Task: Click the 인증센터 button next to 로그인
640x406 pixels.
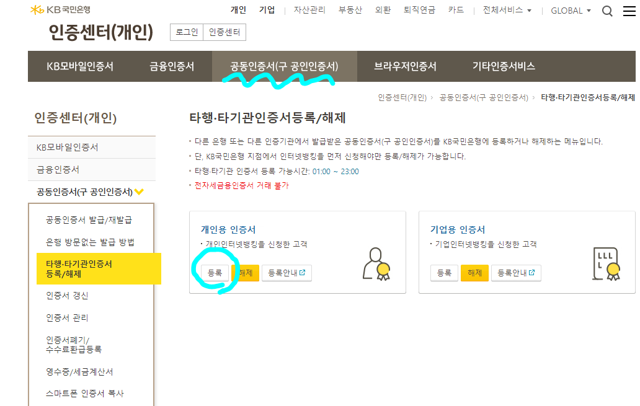Action: (x=224, y=32)
